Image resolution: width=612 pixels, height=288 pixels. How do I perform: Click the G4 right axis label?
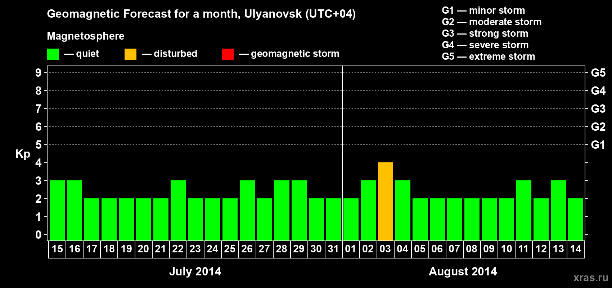click(598, 91)
